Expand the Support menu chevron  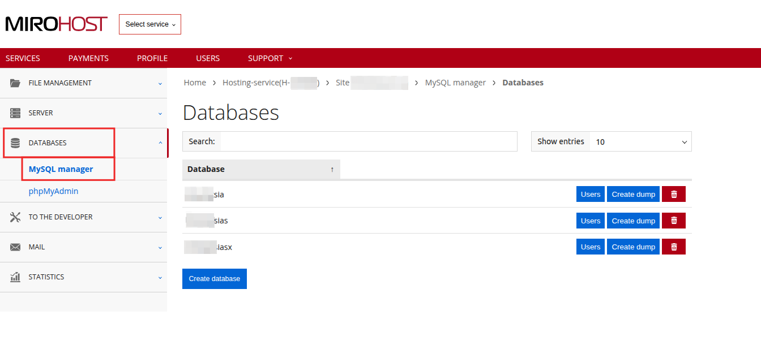coord(290,58)
